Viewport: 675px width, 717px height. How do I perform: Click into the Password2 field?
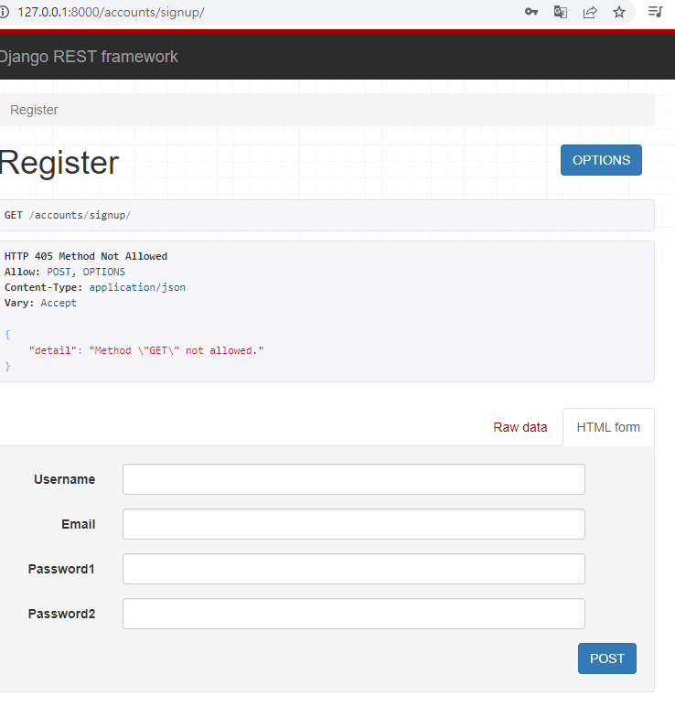(353, 614)
